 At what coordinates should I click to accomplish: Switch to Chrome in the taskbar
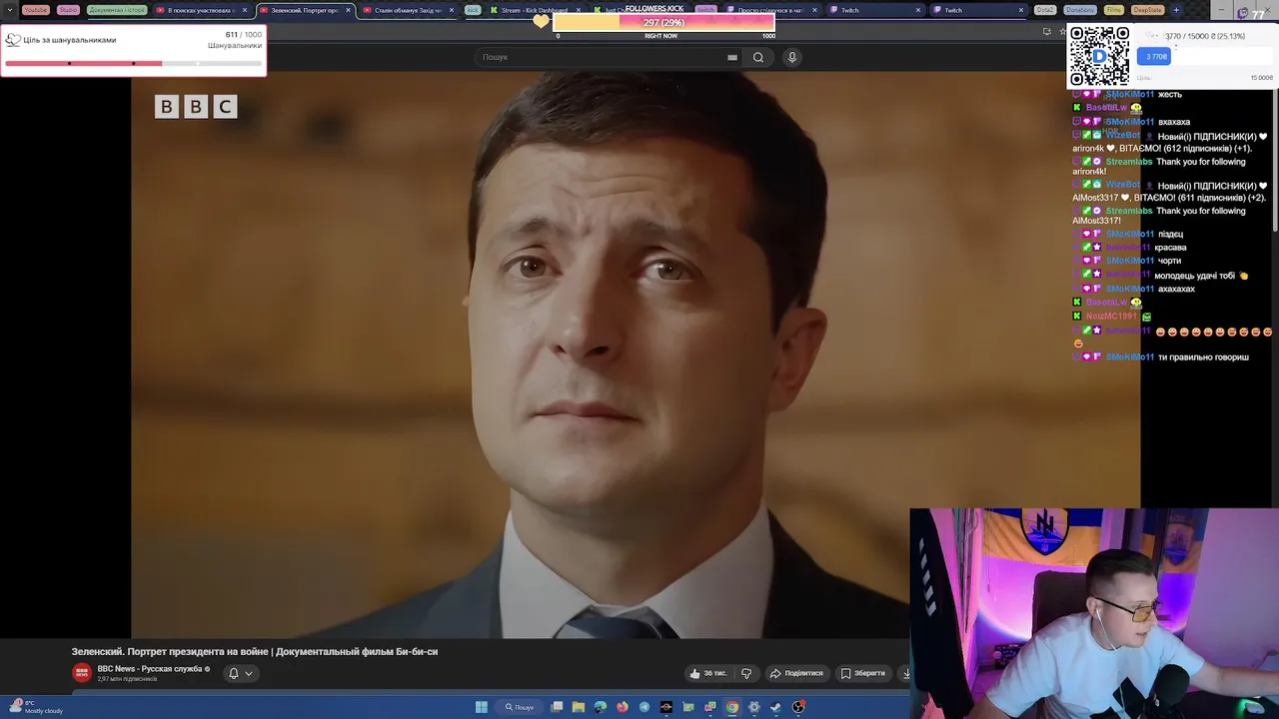732,707
